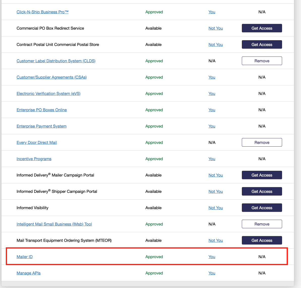Remove Every Door Direct Mail service

[x=262, y=142]
